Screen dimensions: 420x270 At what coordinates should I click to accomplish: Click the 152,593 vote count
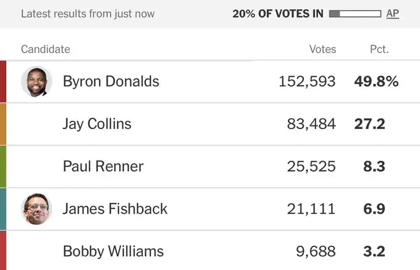pos(307,82)
